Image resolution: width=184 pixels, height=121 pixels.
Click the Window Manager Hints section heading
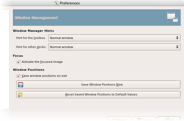[x=33, y=31]
